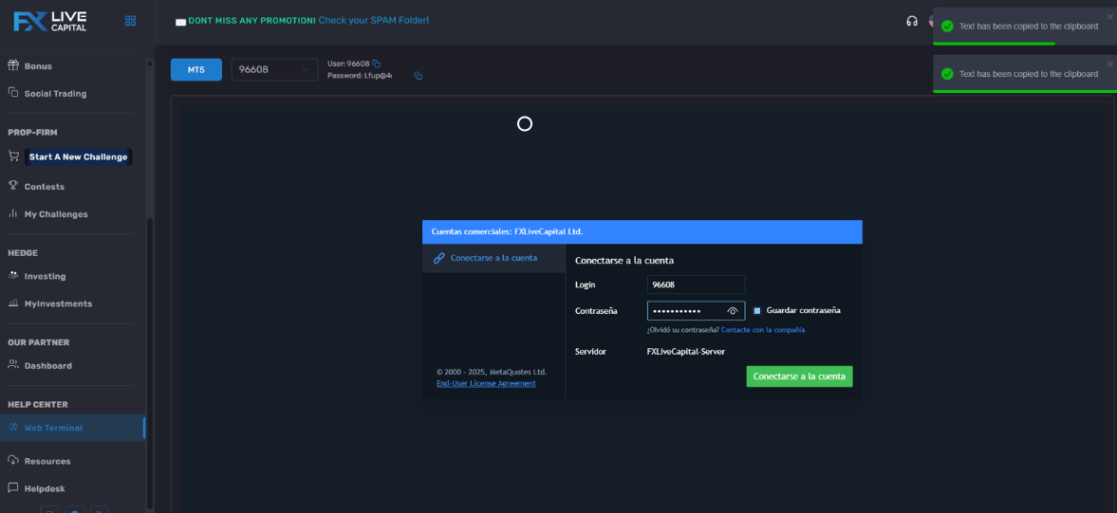Viewport: 1117px width, 513px height.
Task: Toggle the Guardar contraseña checkbox
Action: pyautogui.click(x=757, y=311)
